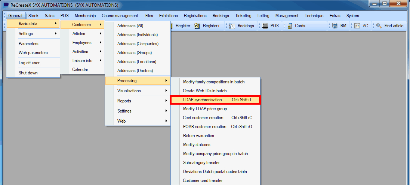Expand the Reports submenu
Screen dimensions: 410x185
pos(137,101)
